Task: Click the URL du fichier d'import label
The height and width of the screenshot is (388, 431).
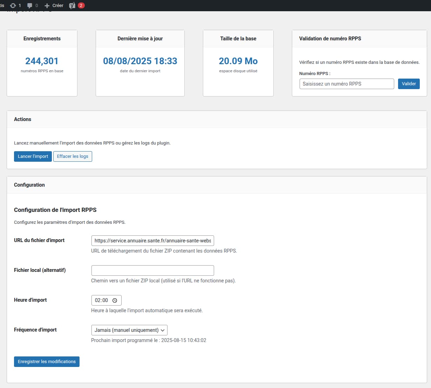Action: [x=39, y=240]
